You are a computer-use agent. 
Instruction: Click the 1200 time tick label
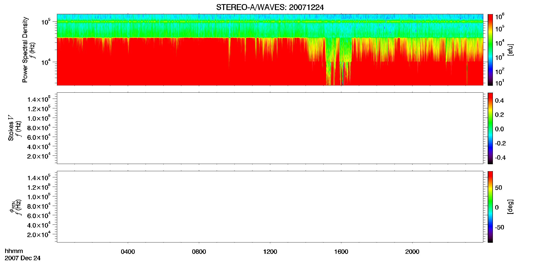pyautogui.click(x=270, y=252)
